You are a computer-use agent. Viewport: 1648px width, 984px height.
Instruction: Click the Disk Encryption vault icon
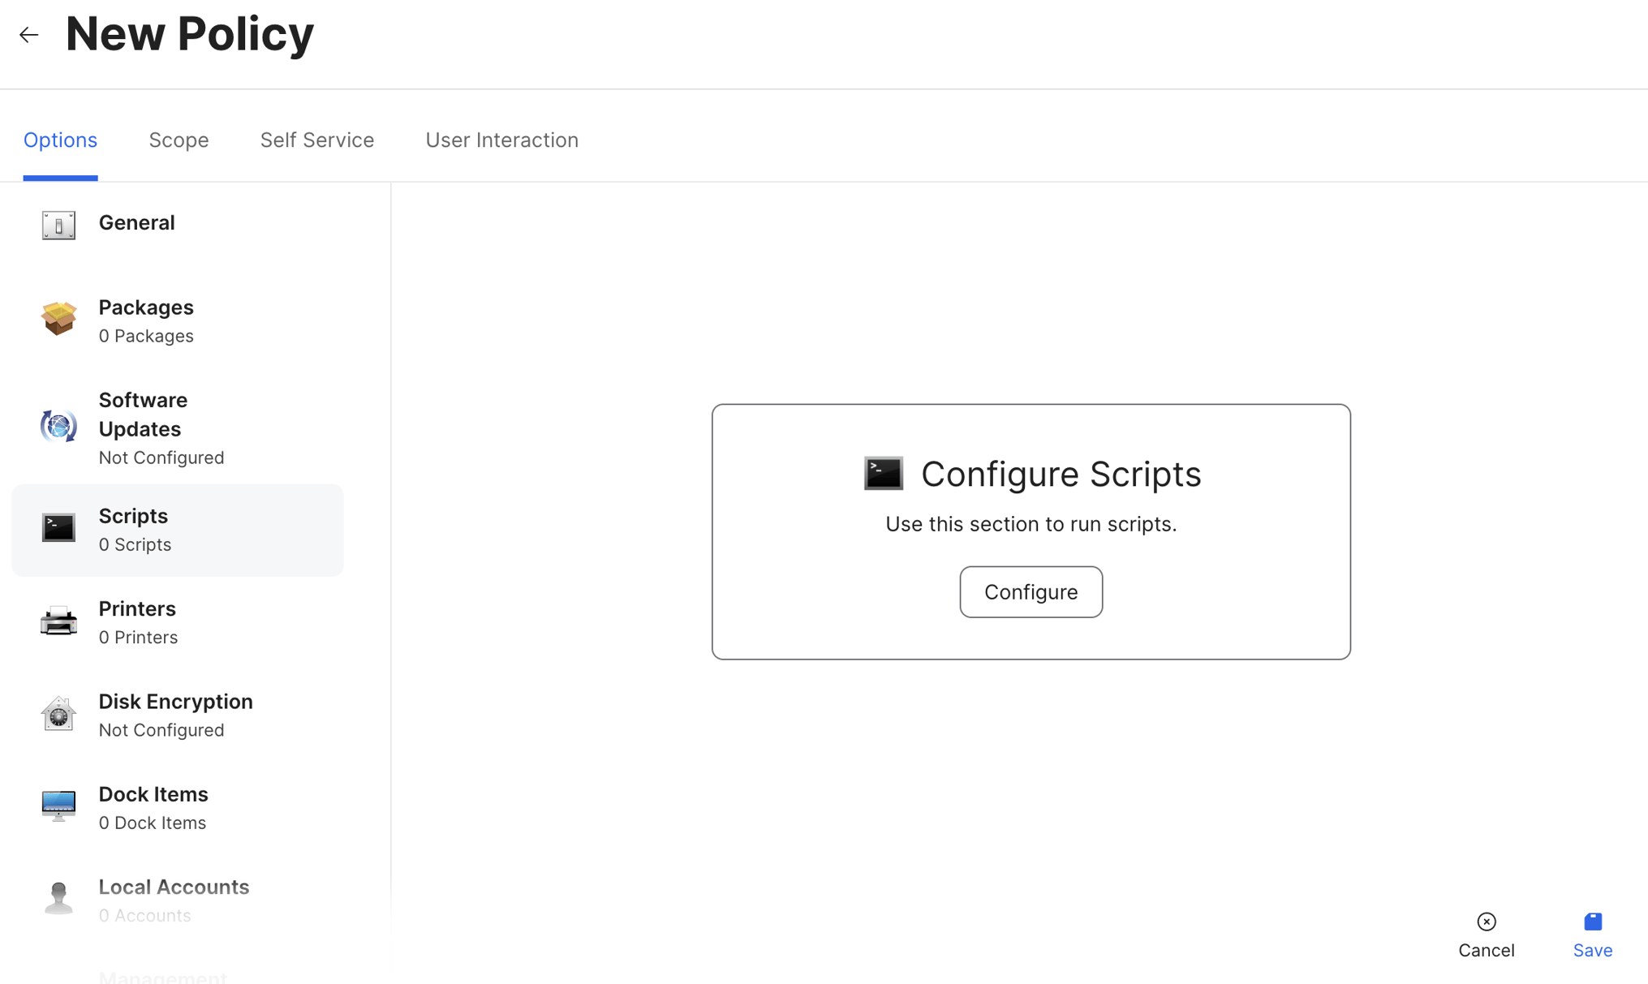[58, 714]
